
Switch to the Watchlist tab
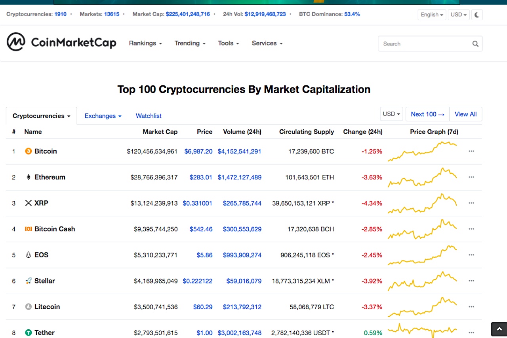point(149,116)
